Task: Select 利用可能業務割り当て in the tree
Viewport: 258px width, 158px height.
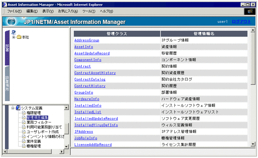Action: pyautogui.click(x=44, y=127)
